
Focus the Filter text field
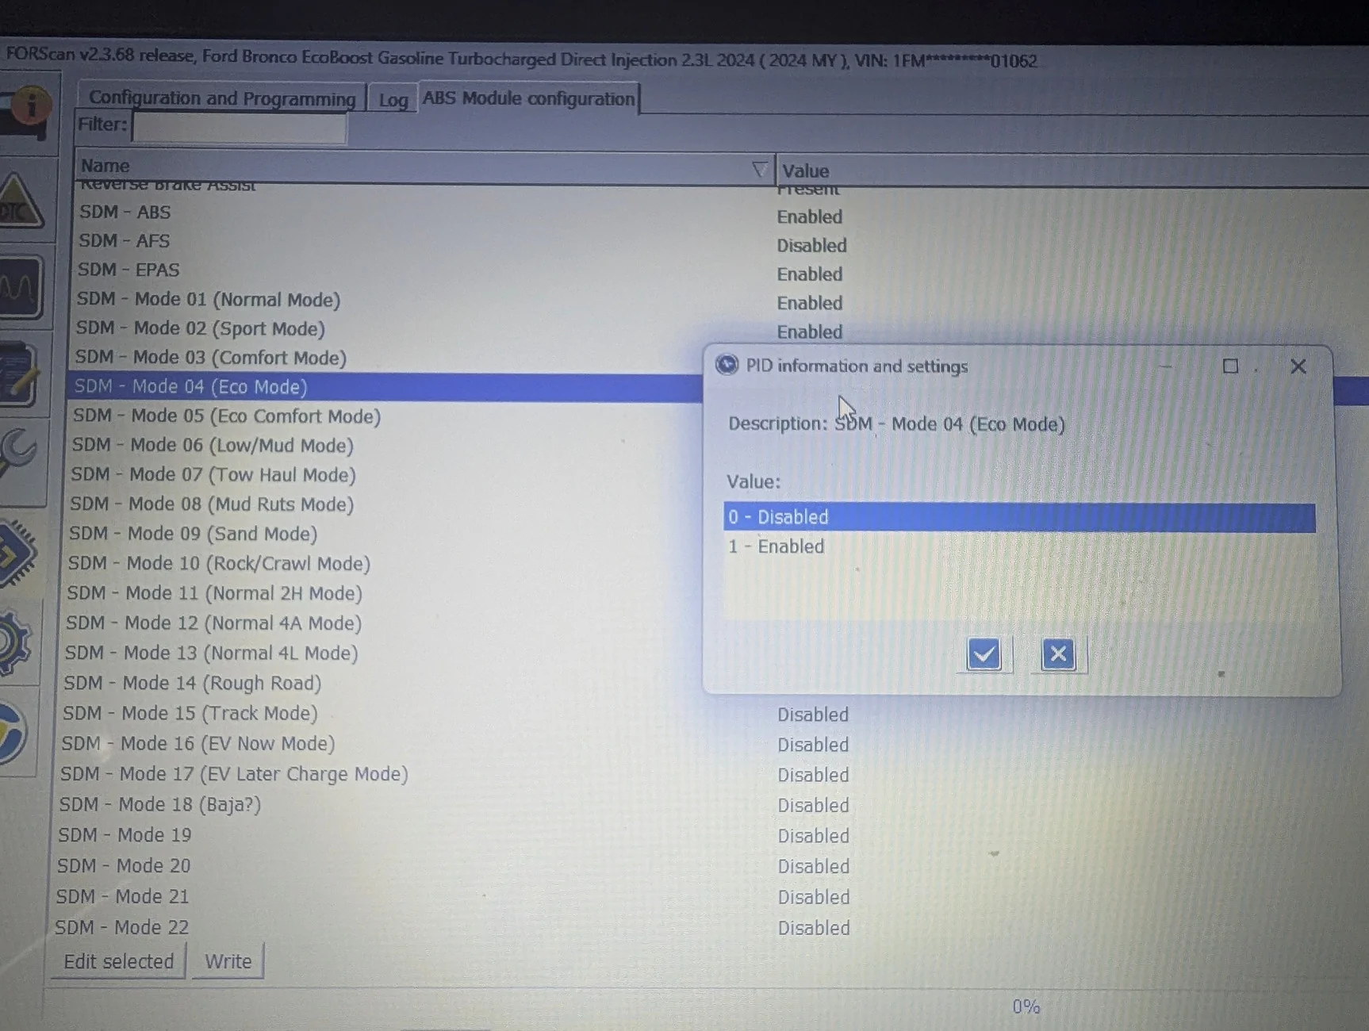click(239, 127)
